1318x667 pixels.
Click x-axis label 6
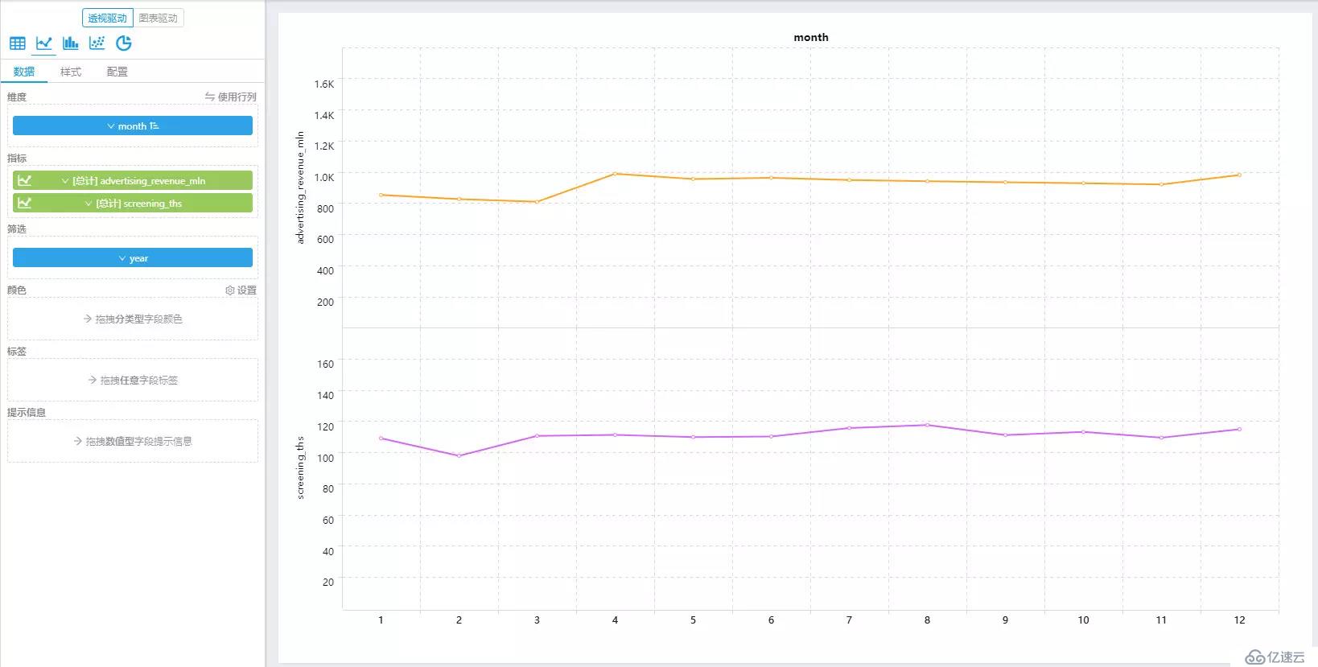[771, 620]
